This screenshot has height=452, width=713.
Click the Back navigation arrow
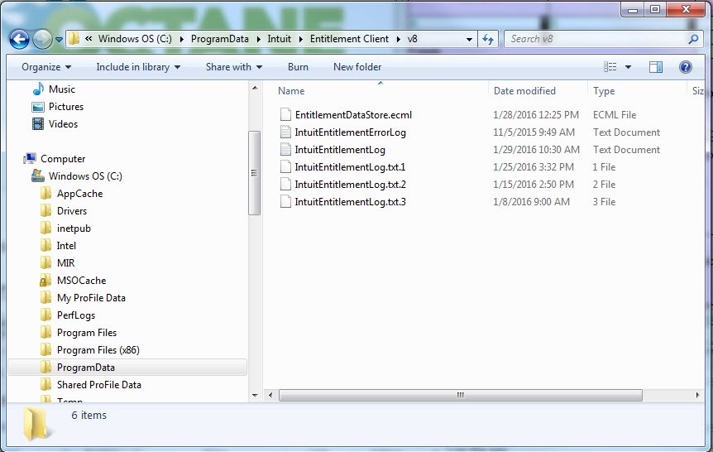19,40
